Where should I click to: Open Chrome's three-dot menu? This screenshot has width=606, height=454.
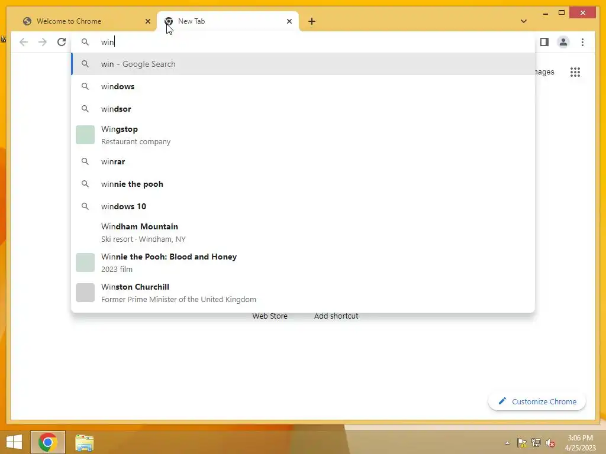[x=582, y=42]
